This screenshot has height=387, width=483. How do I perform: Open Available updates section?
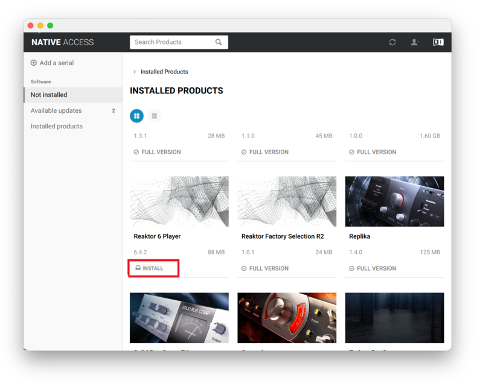click(x=56, y=110)
